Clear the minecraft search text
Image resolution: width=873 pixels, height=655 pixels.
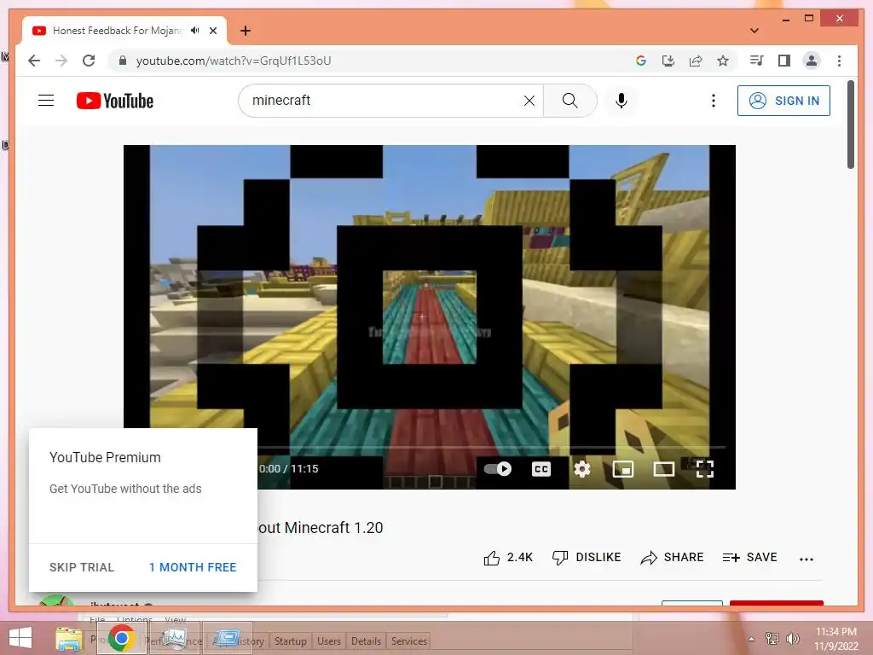pos(529,101)
